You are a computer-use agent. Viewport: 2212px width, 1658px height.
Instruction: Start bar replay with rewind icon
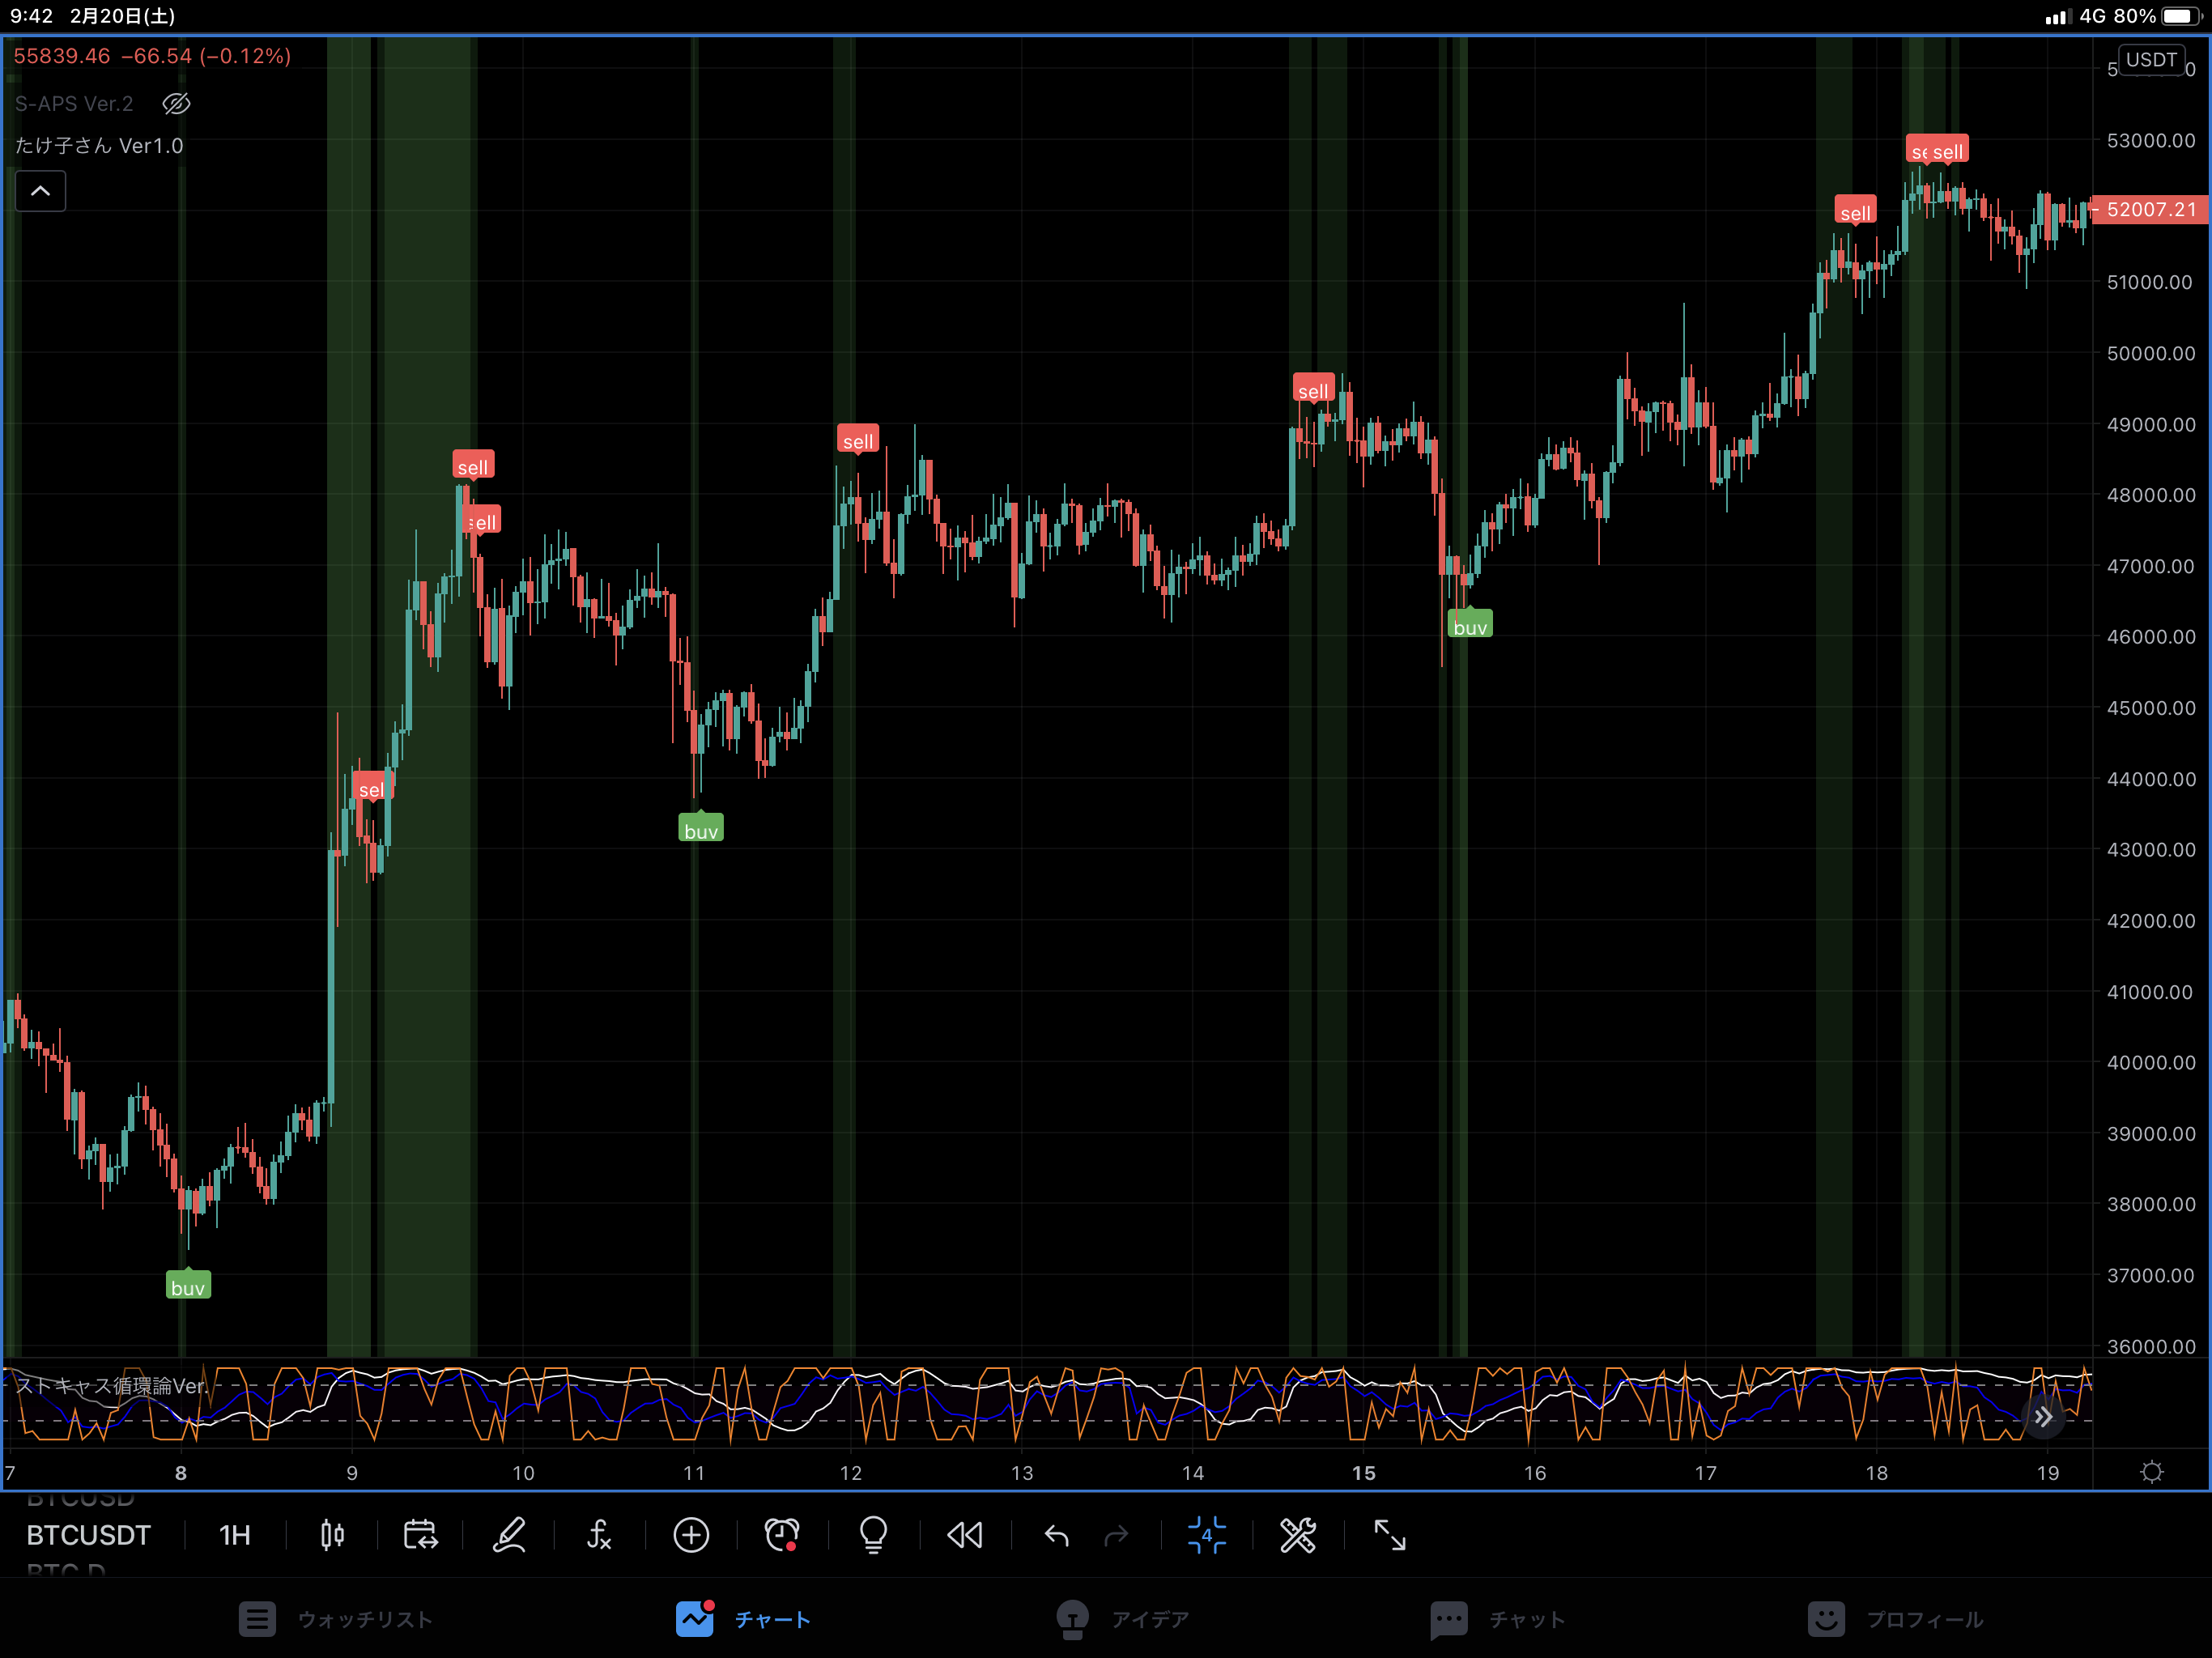coord(965,1535)
